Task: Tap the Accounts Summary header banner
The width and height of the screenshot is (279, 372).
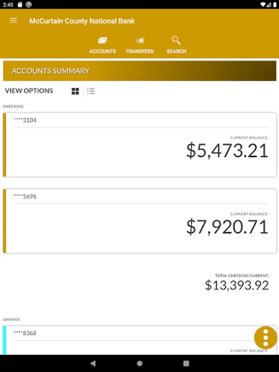Action: [140, 71]
